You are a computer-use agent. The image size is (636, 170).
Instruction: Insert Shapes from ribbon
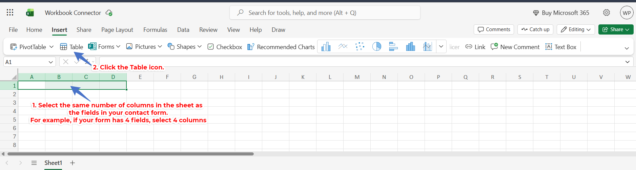pyautogui.click(x=182, y=47)
